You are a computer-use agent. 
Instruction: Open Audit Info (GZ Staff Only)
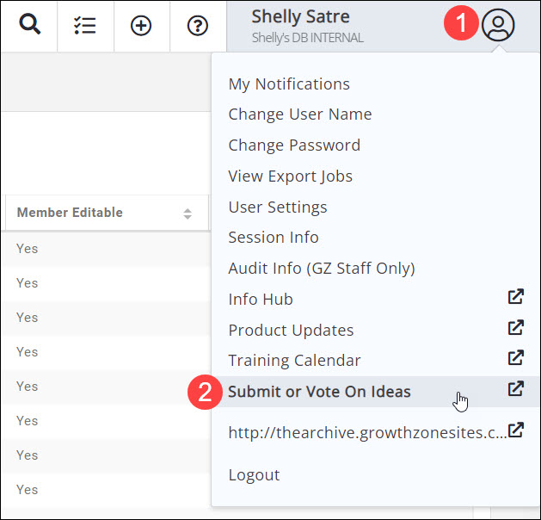(321, 269)
